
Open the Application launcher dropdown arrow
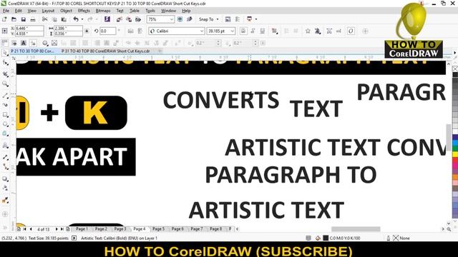(256, 19)
